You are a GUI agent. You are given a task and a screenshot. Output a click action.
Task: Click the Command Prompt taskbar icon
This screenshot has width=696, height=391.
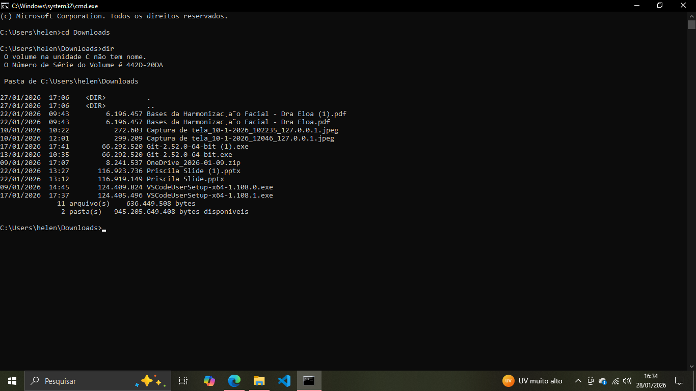coord(309,381)
